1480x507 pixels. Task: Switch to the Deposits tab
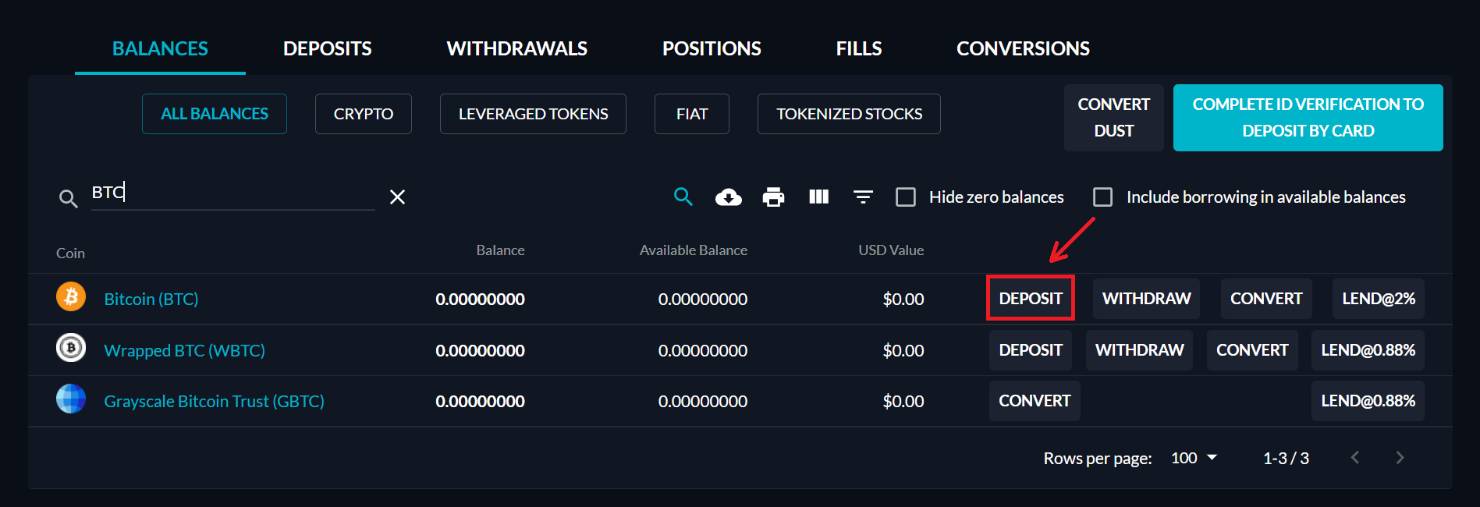[327, 48]
